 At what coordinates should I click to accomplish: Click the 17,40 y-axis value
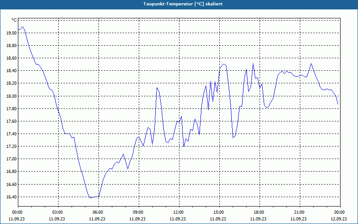[x=12, y=134]
